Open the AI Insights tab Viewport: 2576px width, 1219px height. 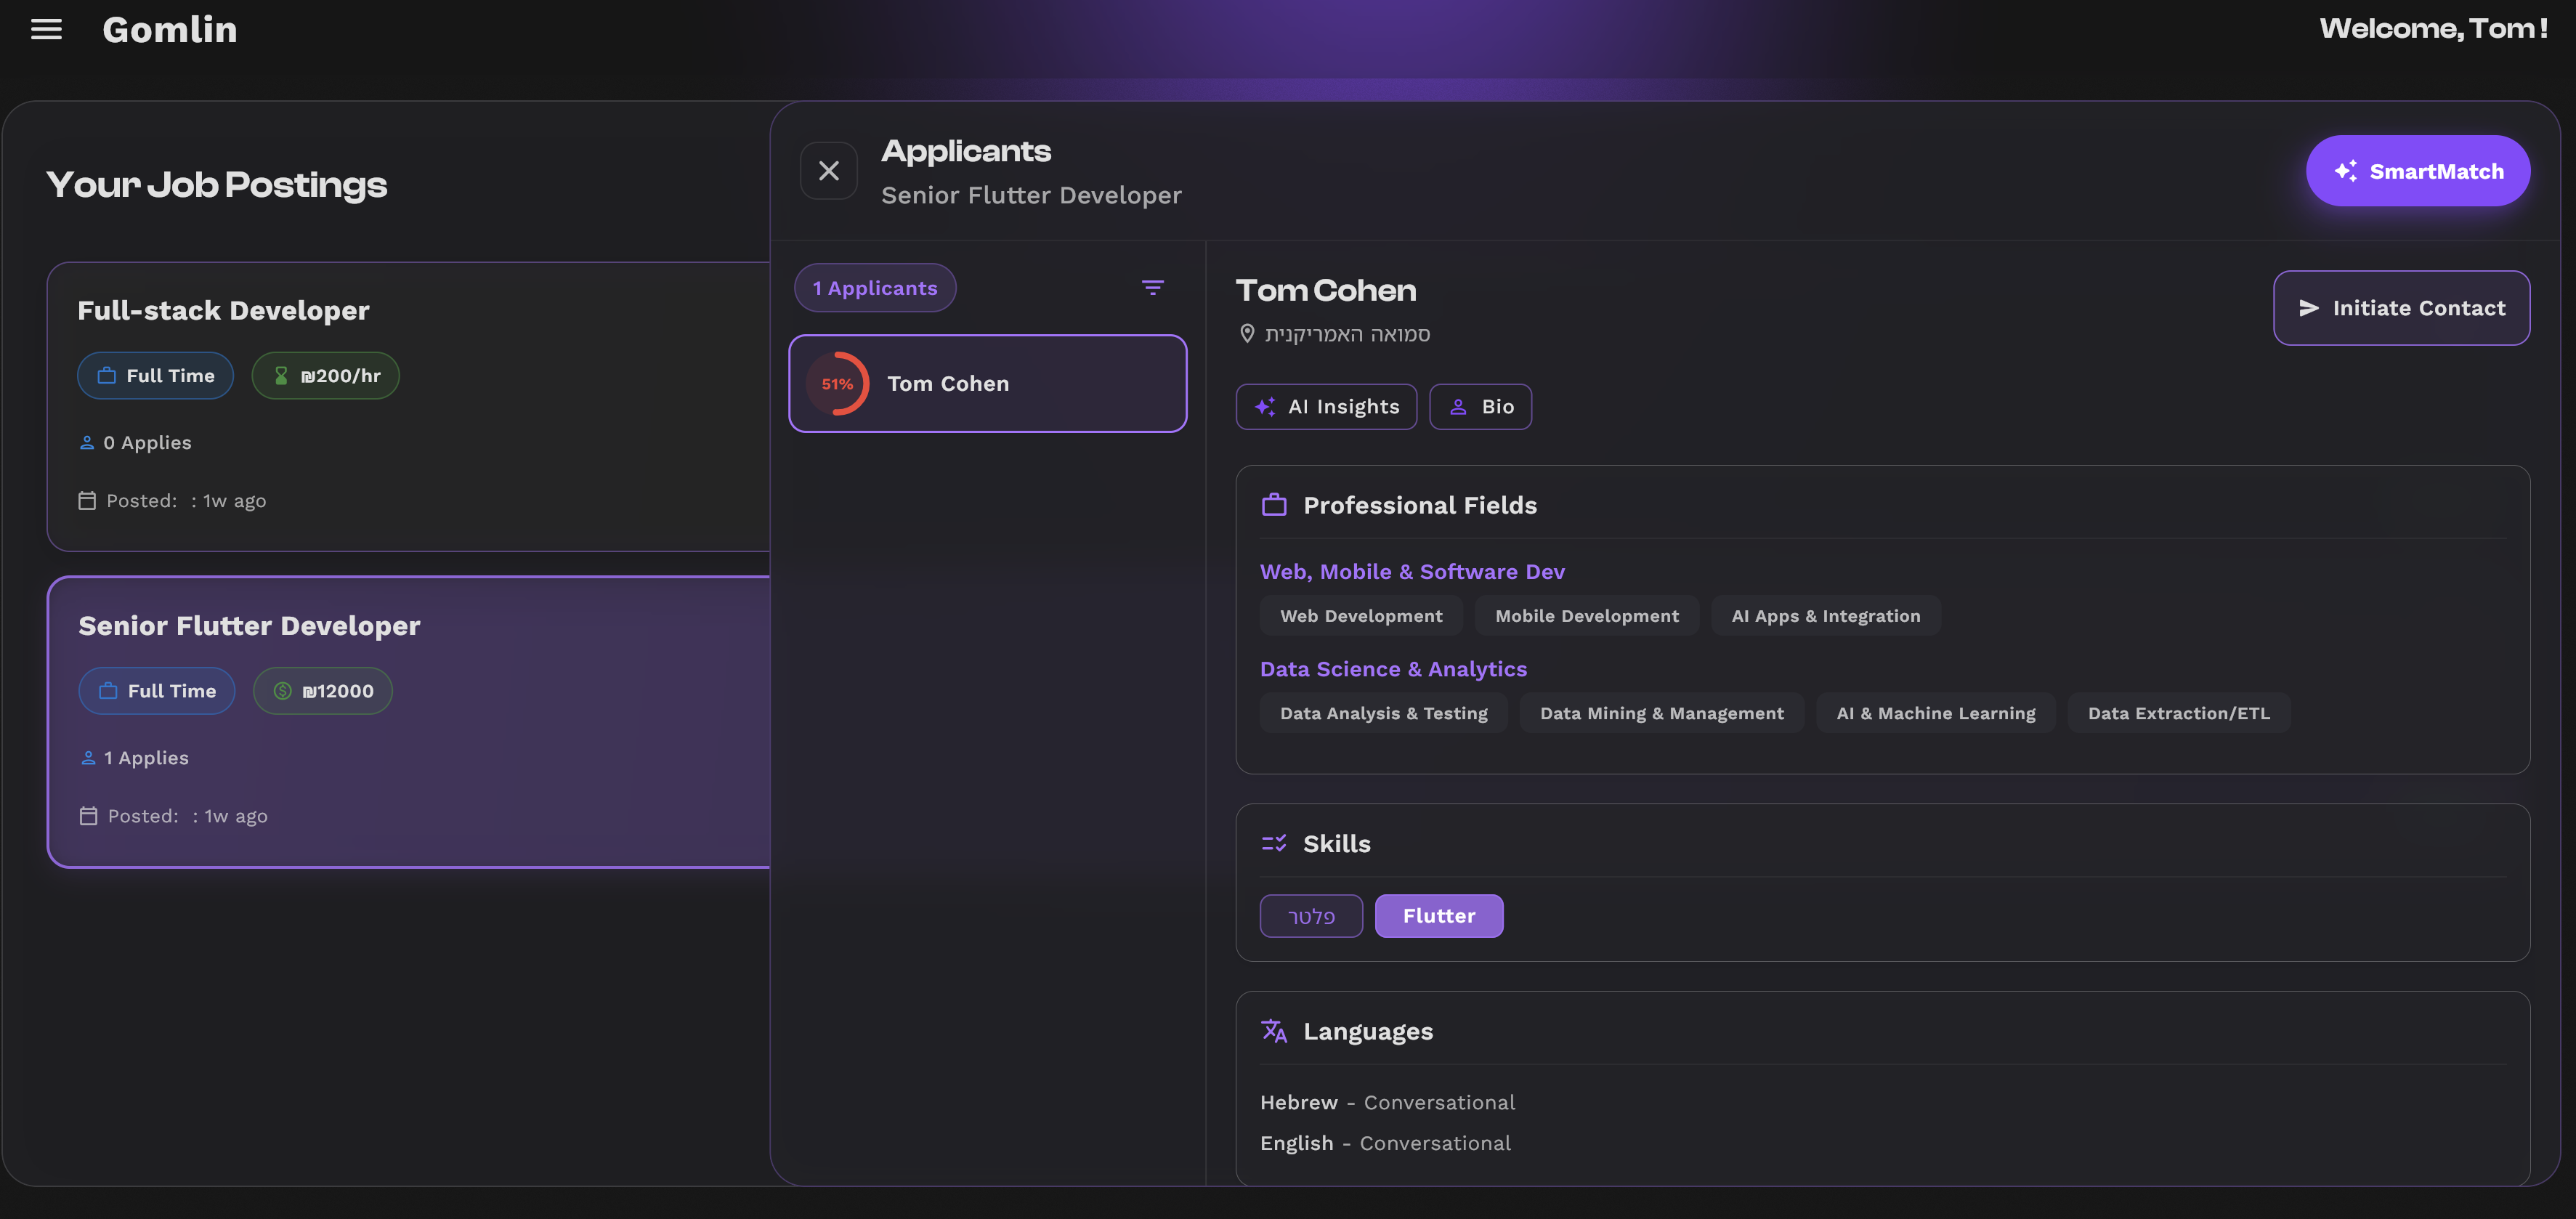[x=1326, y=407]
